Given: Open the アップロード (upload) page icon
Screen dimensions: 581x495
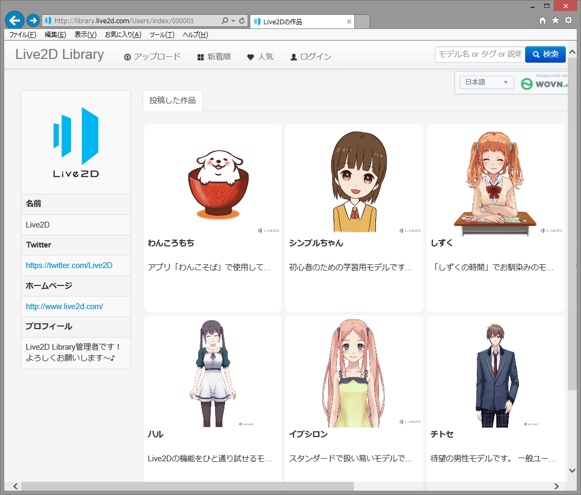Looking at the screenshot, I should pos(127,56).
